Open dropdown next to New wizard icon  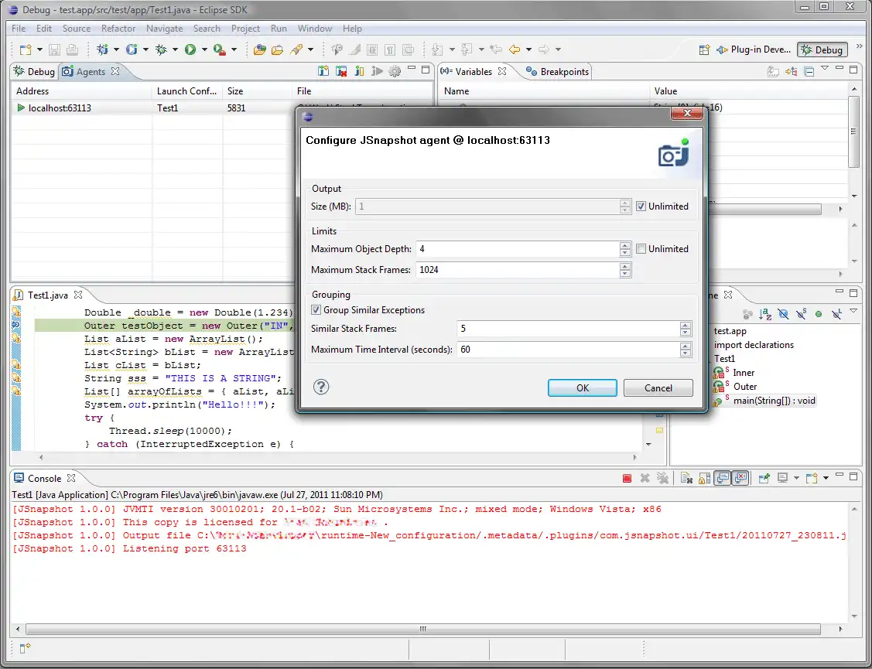point(39,49)
